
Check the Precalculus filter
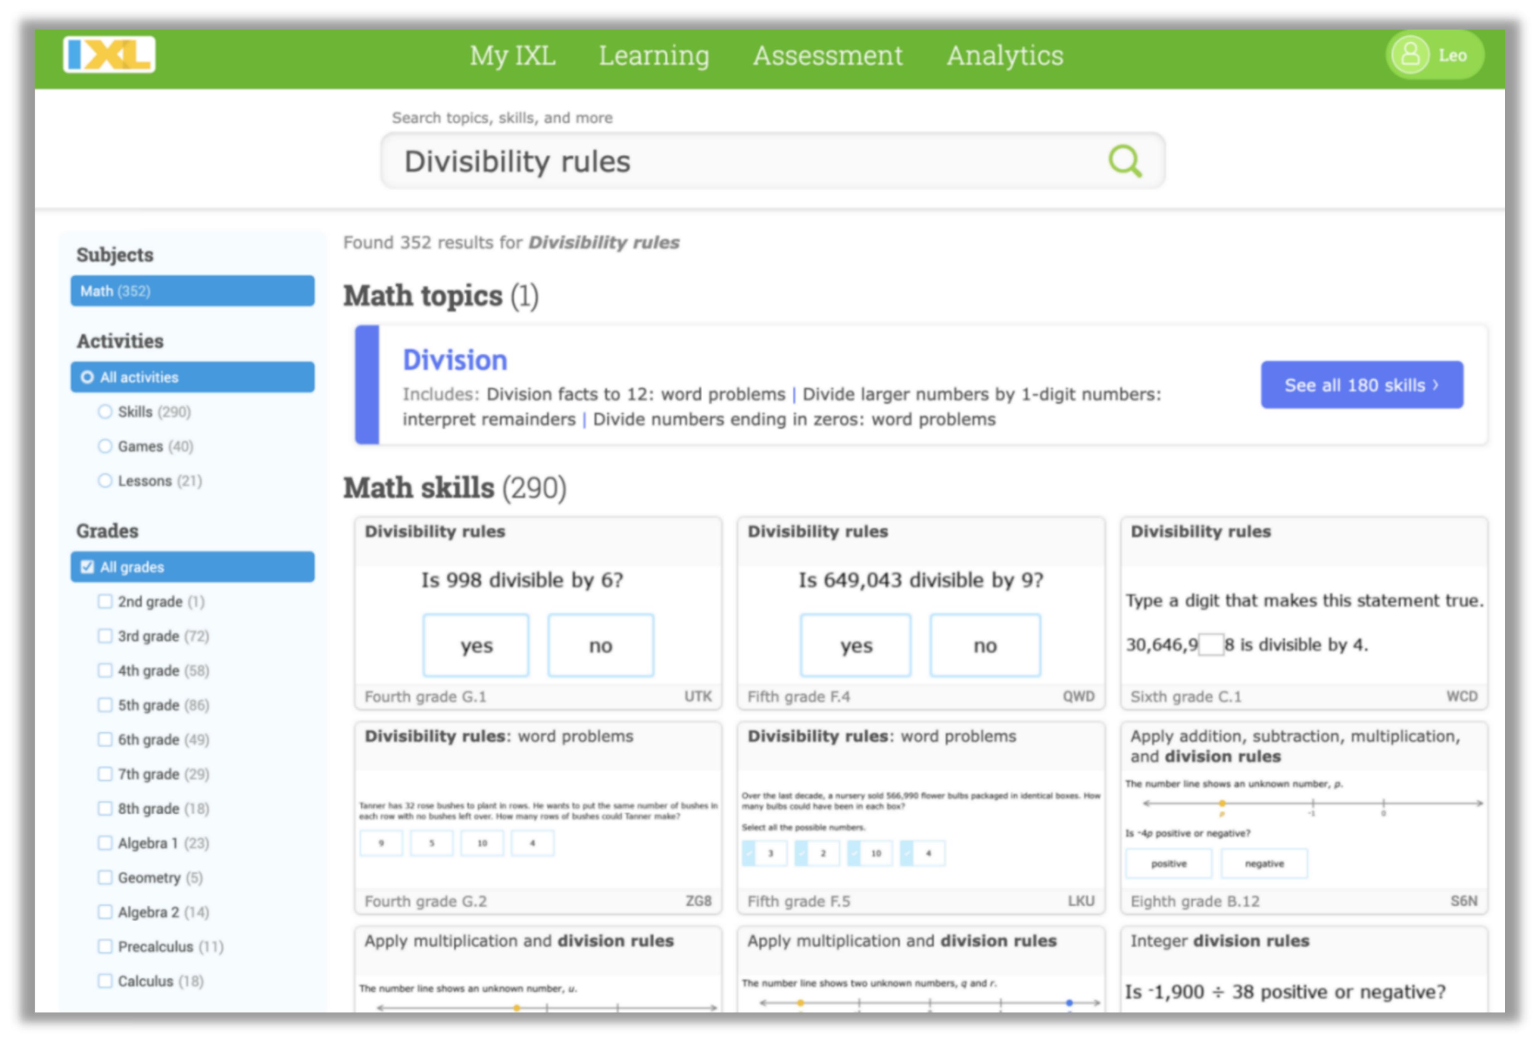pyautogui.click(x=104, y=946)
